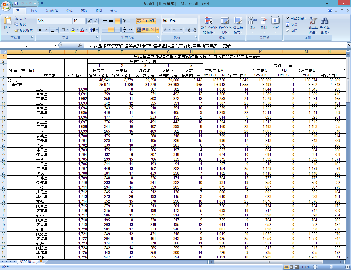This screenshot has width=351, height=270.
Task: Toggle Wrap Text (自動換列)
Action: click(x=146, y=21)
